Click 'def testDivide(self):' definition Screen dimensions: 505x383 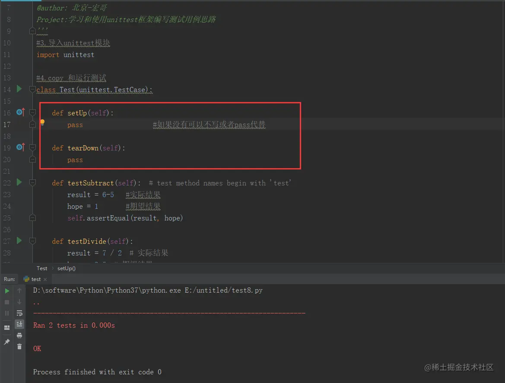92,242
